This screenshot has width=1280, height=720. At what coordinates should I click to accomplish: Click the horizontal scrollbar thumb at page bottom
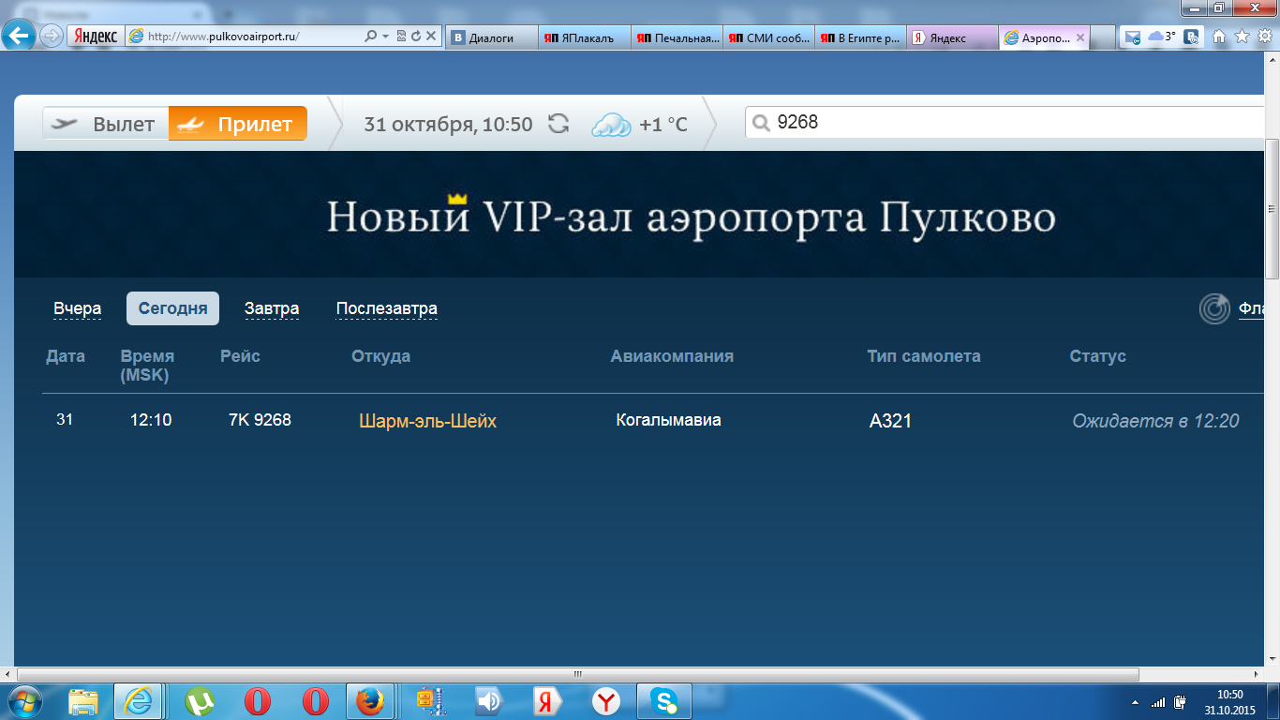click(578, 674)
